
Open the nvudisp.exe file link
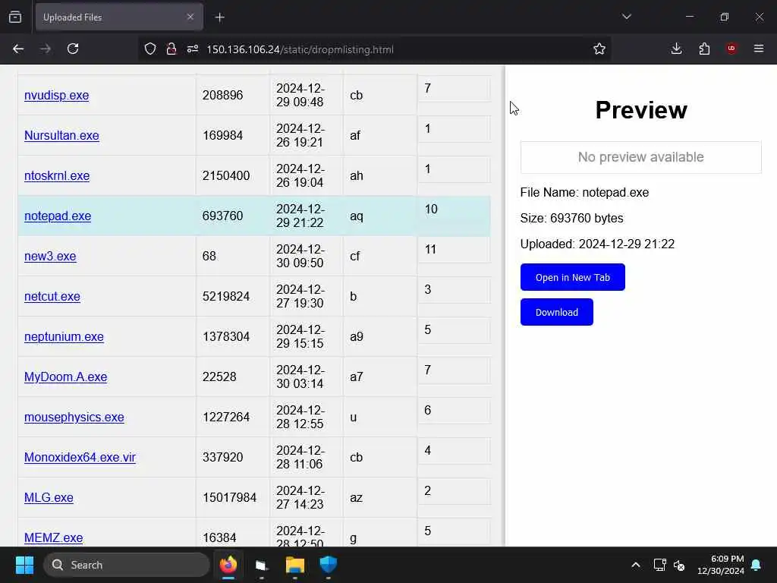click(x=56, y=95)
